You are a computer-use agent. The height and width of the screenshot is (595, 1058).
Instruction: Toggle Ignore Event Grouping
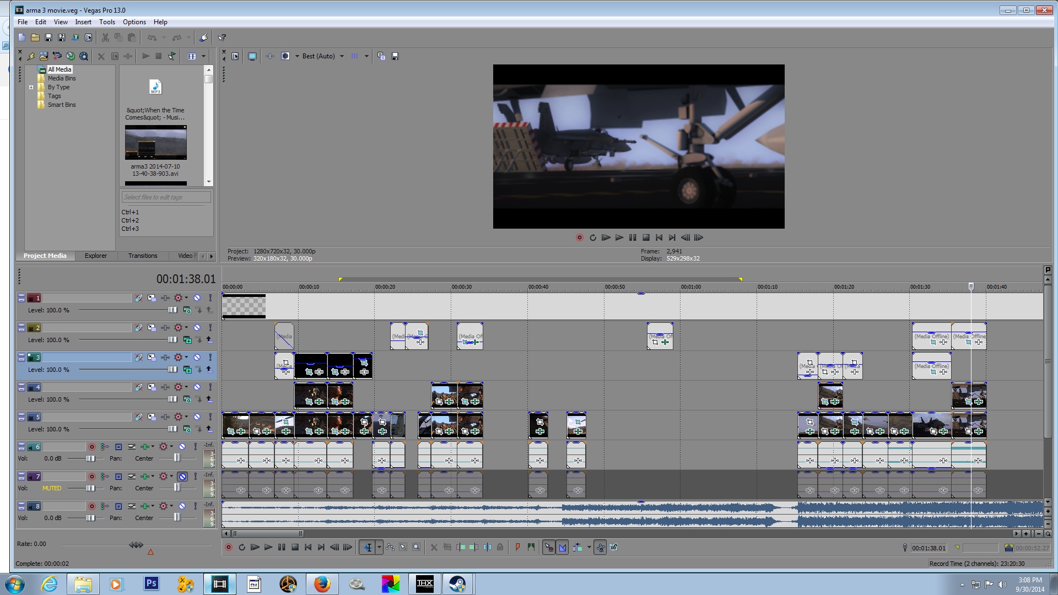(x=614, y=547)
